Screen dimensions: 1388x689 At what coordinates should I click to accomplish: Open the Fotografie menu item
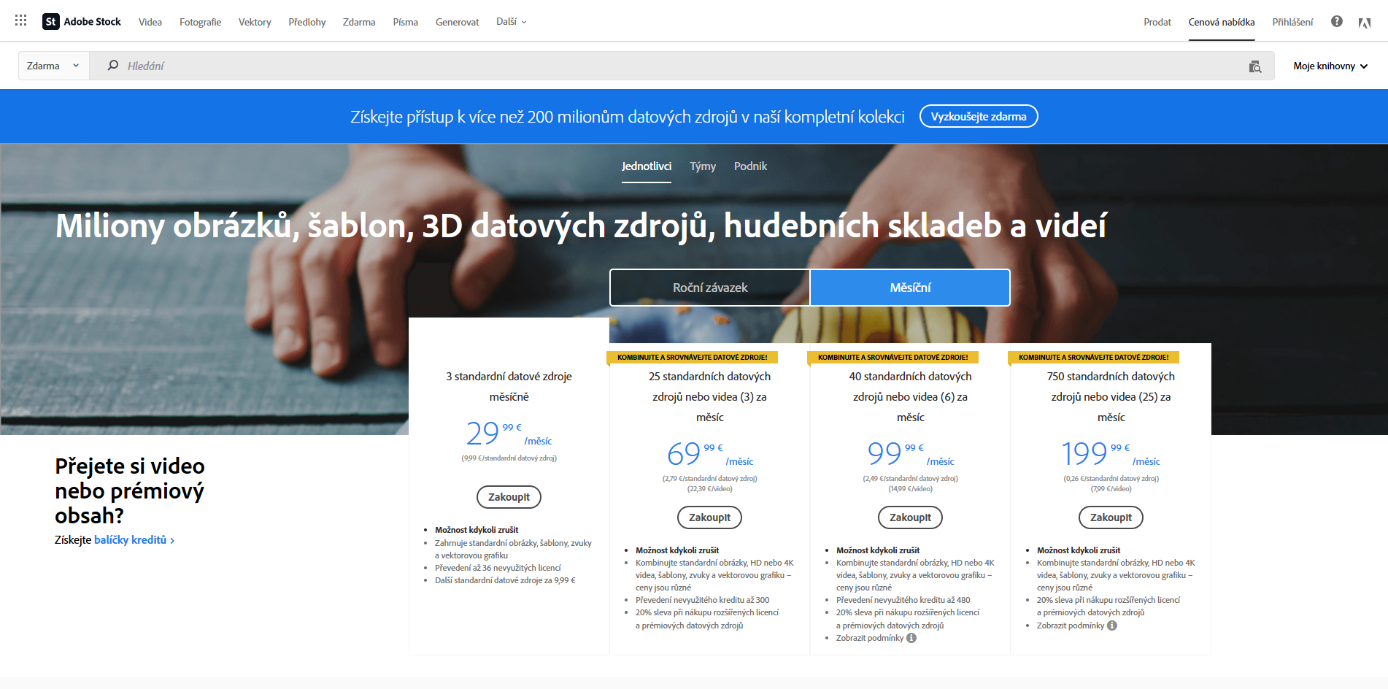pyautogui.click(x=200, y=22)
